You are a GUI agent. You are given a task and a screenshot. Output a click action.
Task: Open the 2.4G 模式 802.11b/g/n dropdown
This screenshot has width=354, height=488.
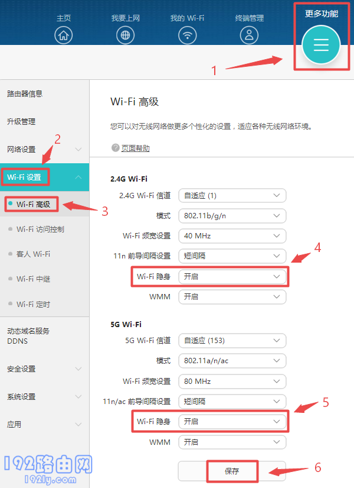232,216
